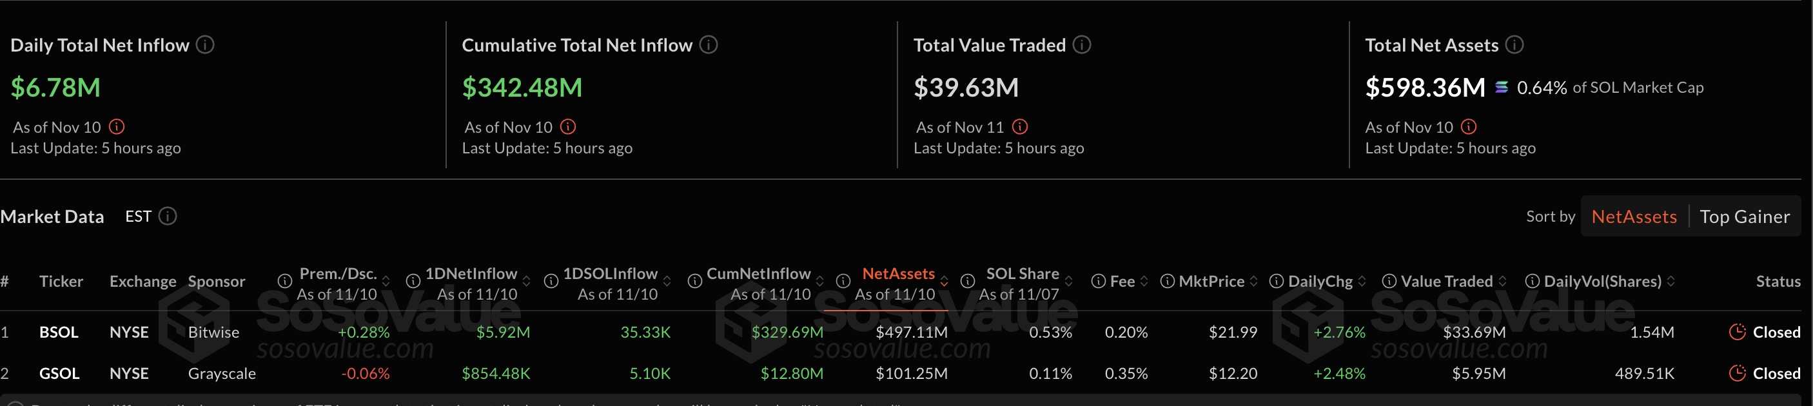Toggle sort order on Prem./Dsc. column

pos(386,280)
